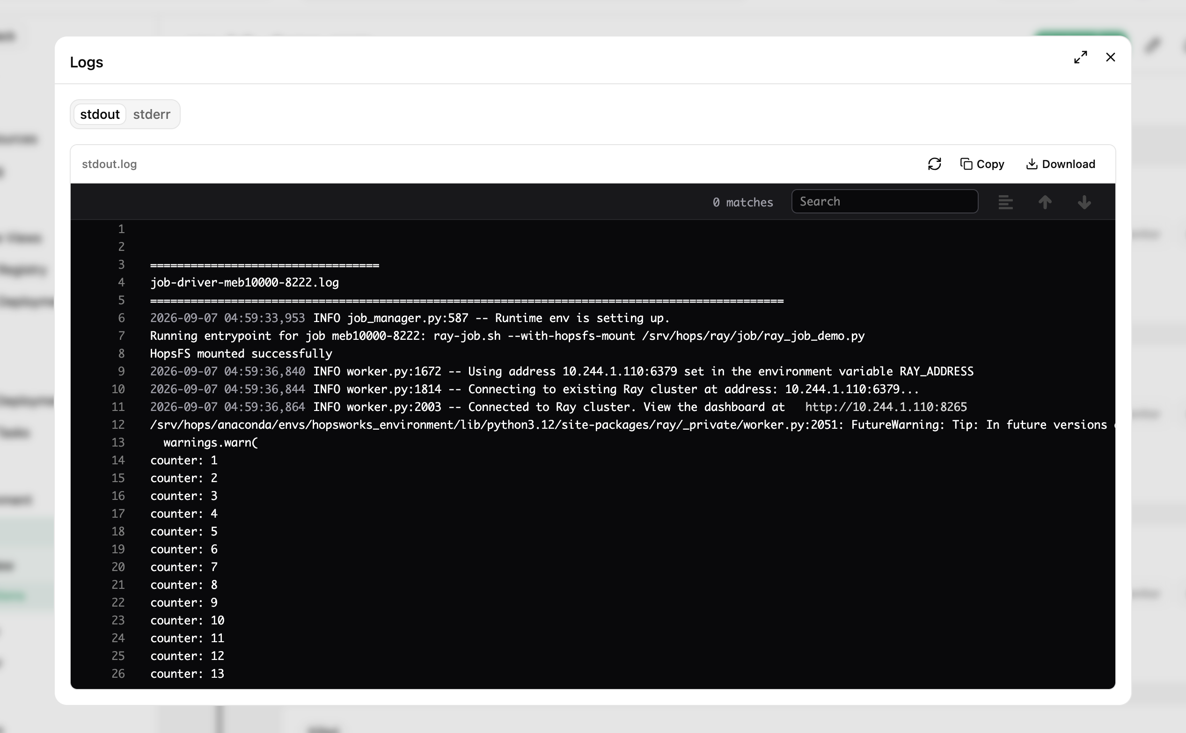The height and width of the screenshot is (733, 1186).
Task: Close the Logs dialog
Action: pyautogui.click(x=1110, y=57)
